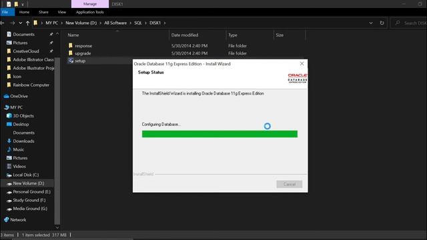
Task: Click navigation pane scroll up arrow
Action: (57, 34)
